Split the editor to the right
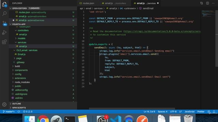 207,3
